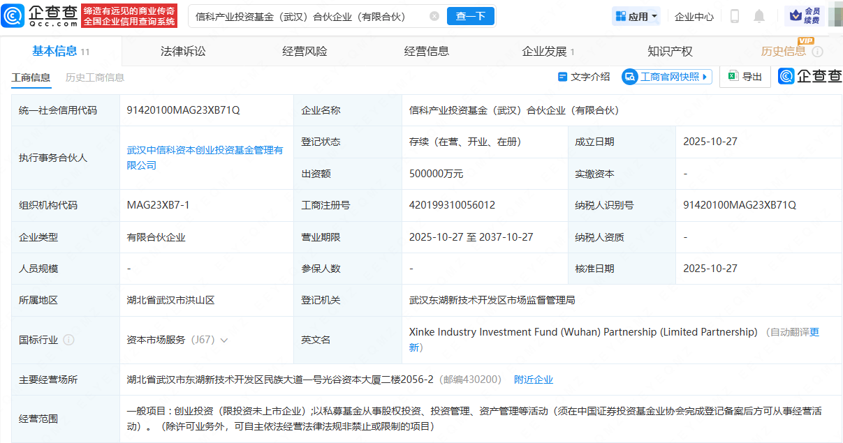Image resolution: width=843 pixels, height=443 pixels.
Task: Select the 历史工商信息 sub-tab
Action: coord(95,77)
